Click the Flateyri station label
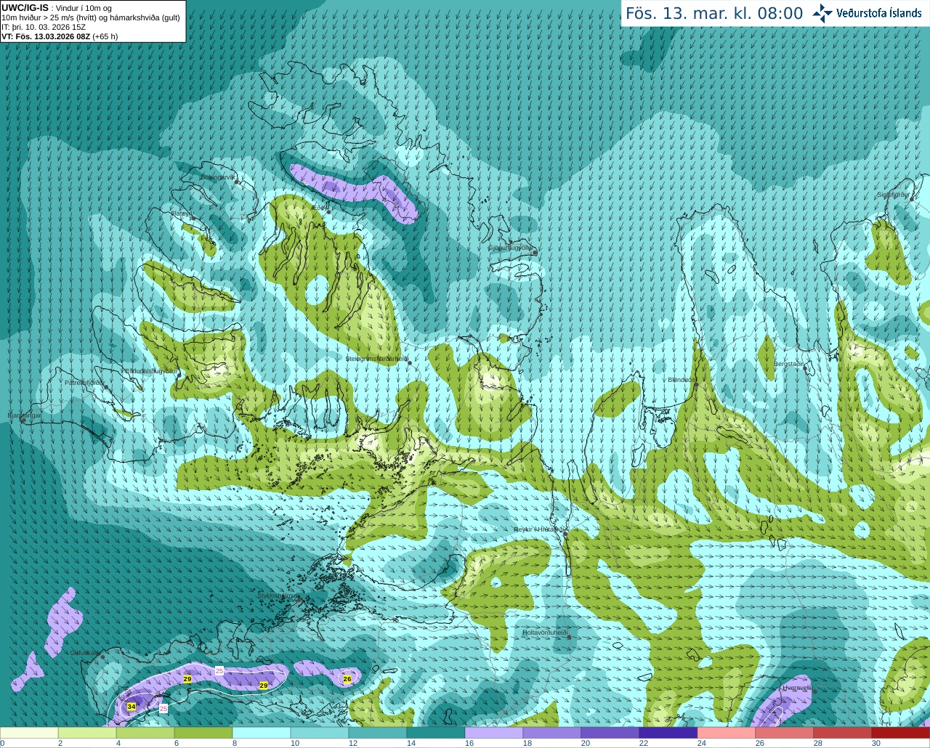Viewport: 930px width, 748px height. 182,214
